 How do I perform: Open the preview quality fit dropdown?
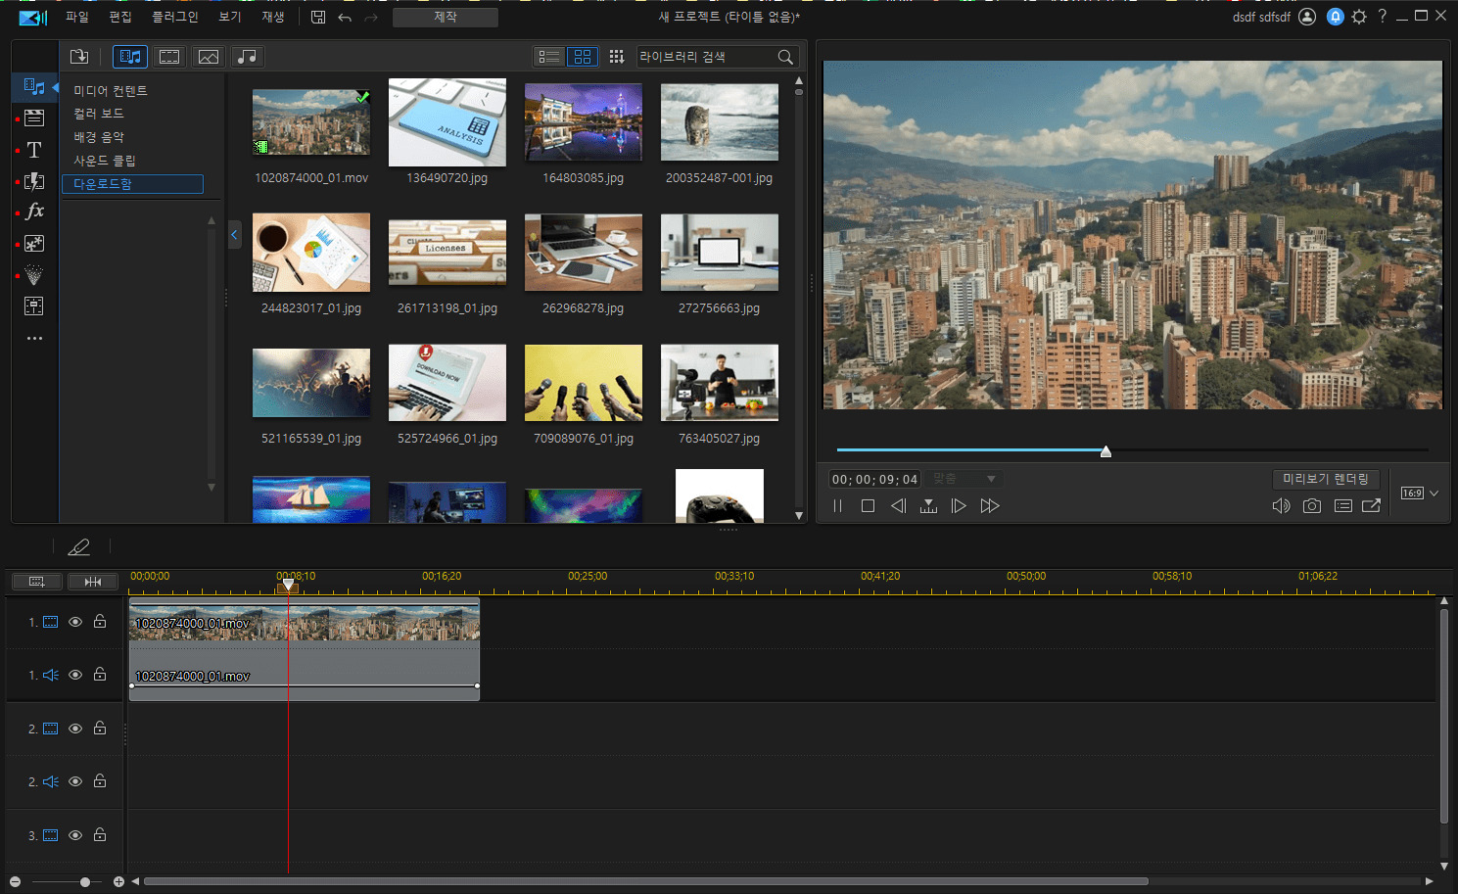coord(964,479)
